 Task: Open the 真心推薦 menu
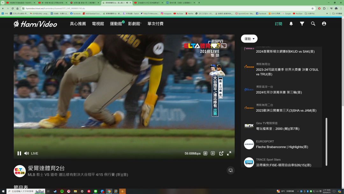[78, 24]
